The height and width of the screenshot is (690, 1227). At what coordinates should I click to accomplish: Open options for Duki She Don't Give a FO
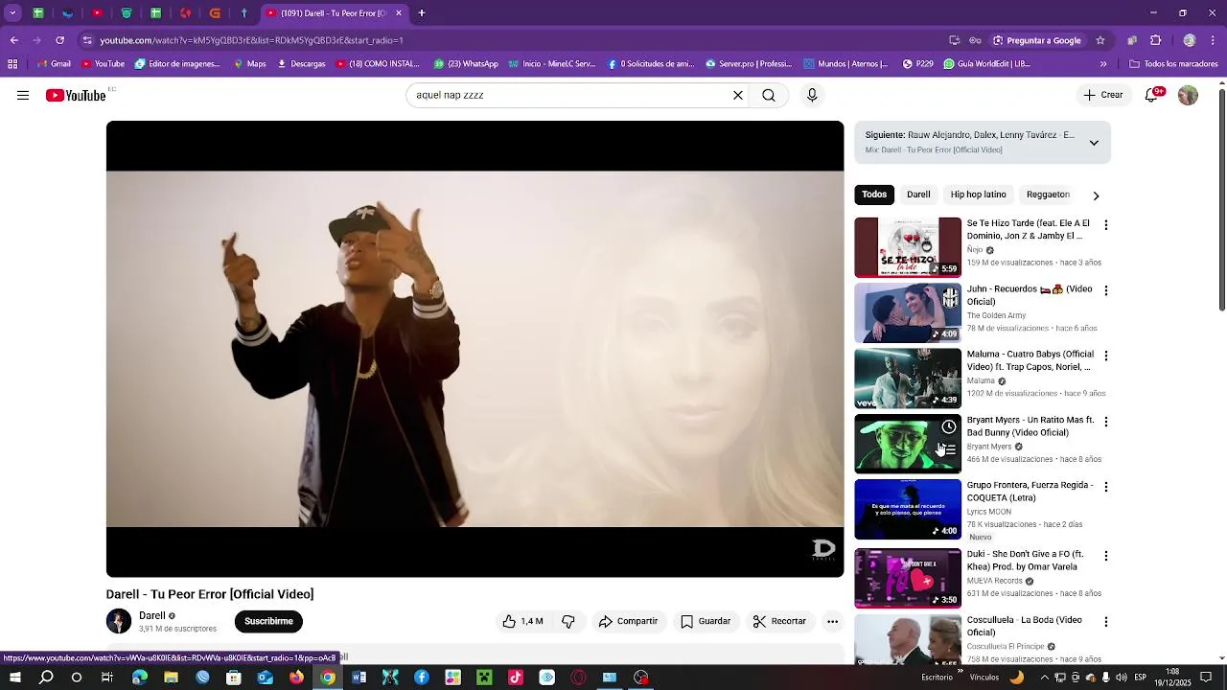[1106, 556]
